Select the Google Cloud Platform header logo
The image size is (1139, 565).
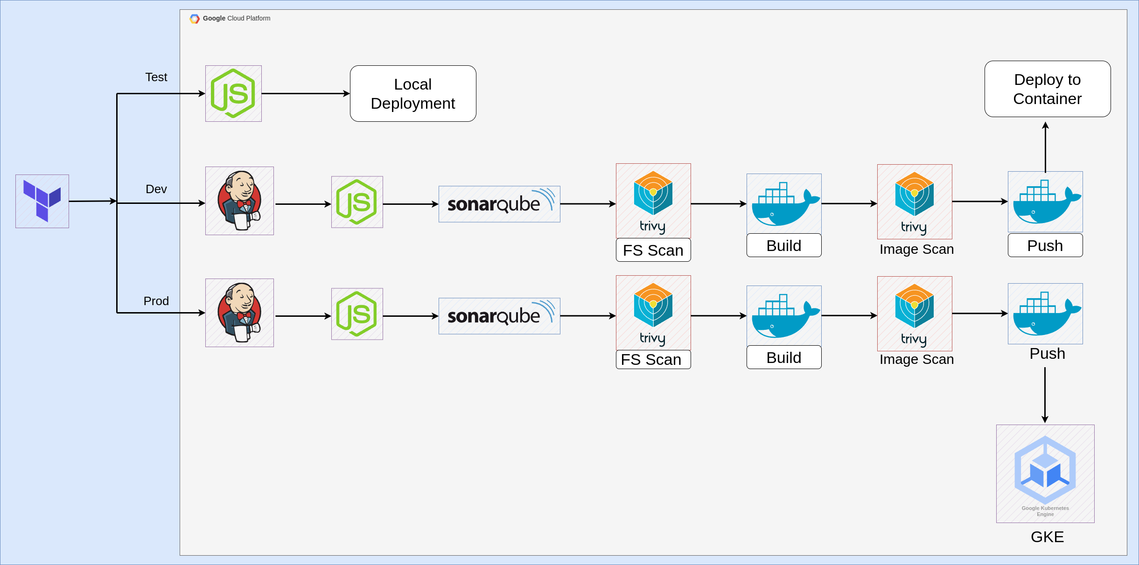[195, 19]
